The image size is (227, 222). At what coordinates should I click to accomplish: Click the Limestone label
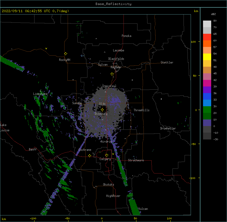(x=40, y=94)
